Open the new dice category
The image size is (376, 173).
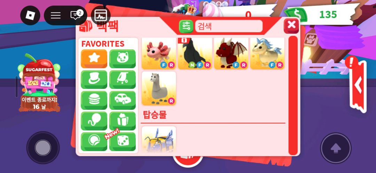click(123, 141)
